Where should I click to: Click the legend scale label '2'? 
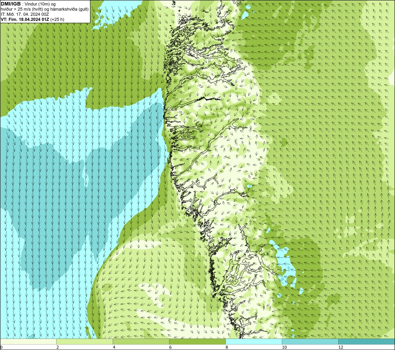point(58,347)
